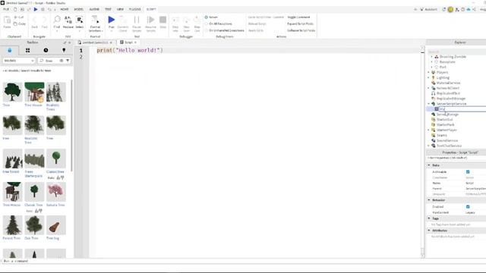Open the Models category dropdown in Toolbox
486x273 pixels.
tap(18, 61)
